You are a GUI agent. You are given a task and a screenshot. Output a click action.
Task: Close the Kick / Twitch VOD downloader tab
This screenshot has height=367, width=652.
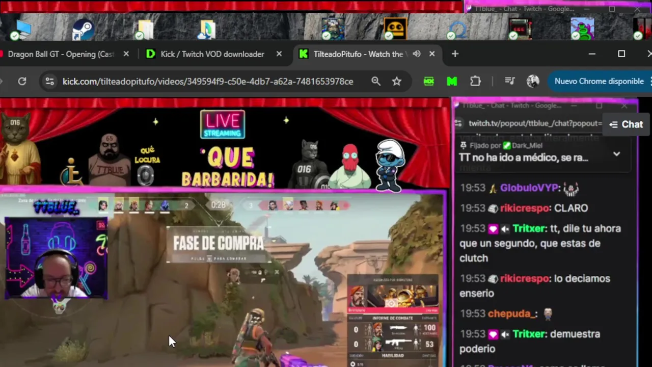[279, 54]
